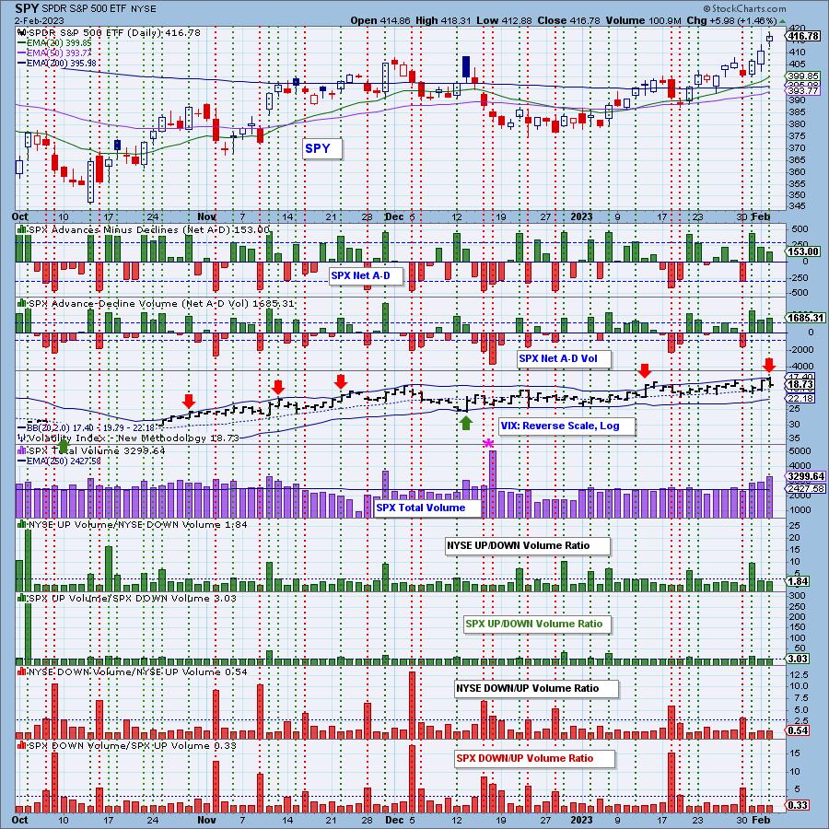
Task: Click the "SPX Net A-D Vol" annotation box
Action: pos(564,358)
